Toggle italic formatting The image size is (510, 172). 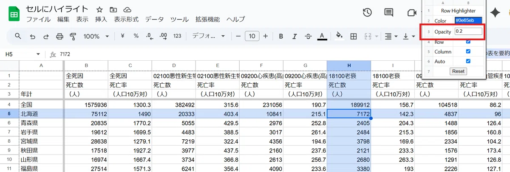(x=295, y=36)
